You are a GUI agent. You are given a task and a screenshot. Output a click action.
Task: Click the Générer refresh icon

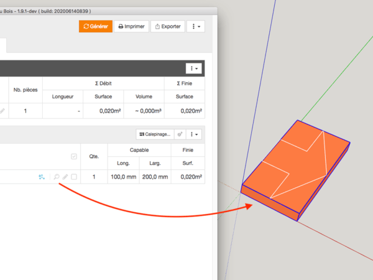[x=86, y=27]
